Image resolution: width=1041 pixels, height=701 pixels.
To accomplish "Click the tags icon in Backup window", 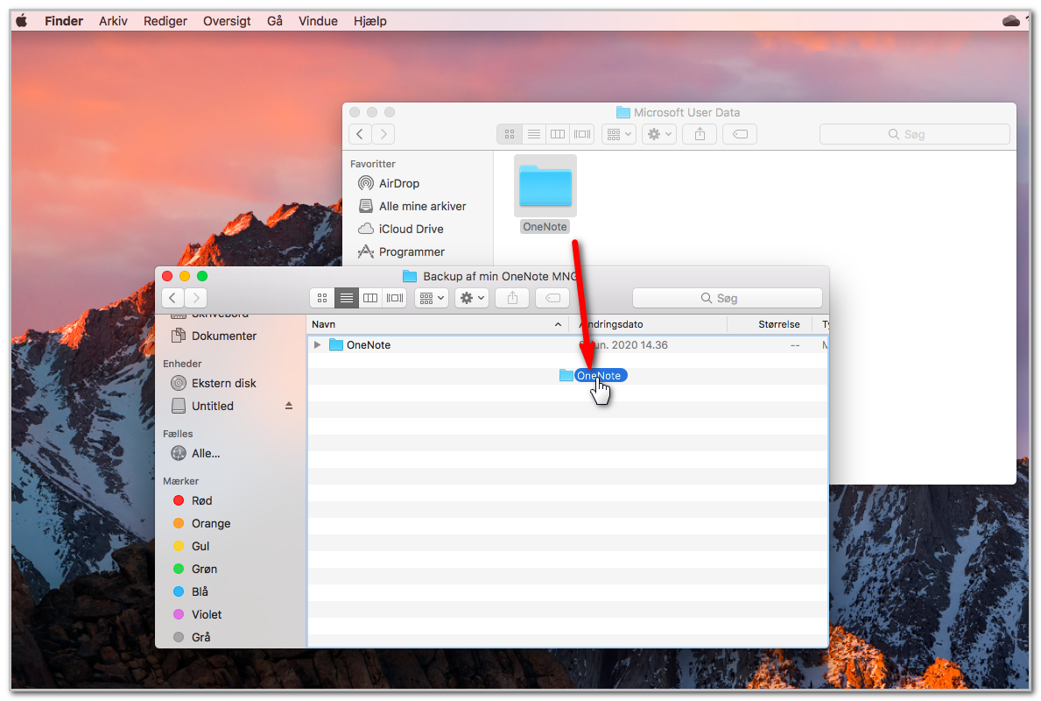I will 552,298.
